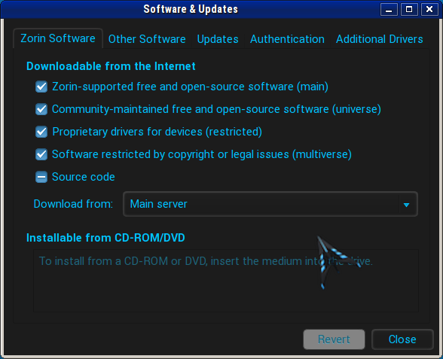Viewport: 443px width, 359px height.
Task: Click the CD-ROM/DVD media list area
Action: [226, 281]
